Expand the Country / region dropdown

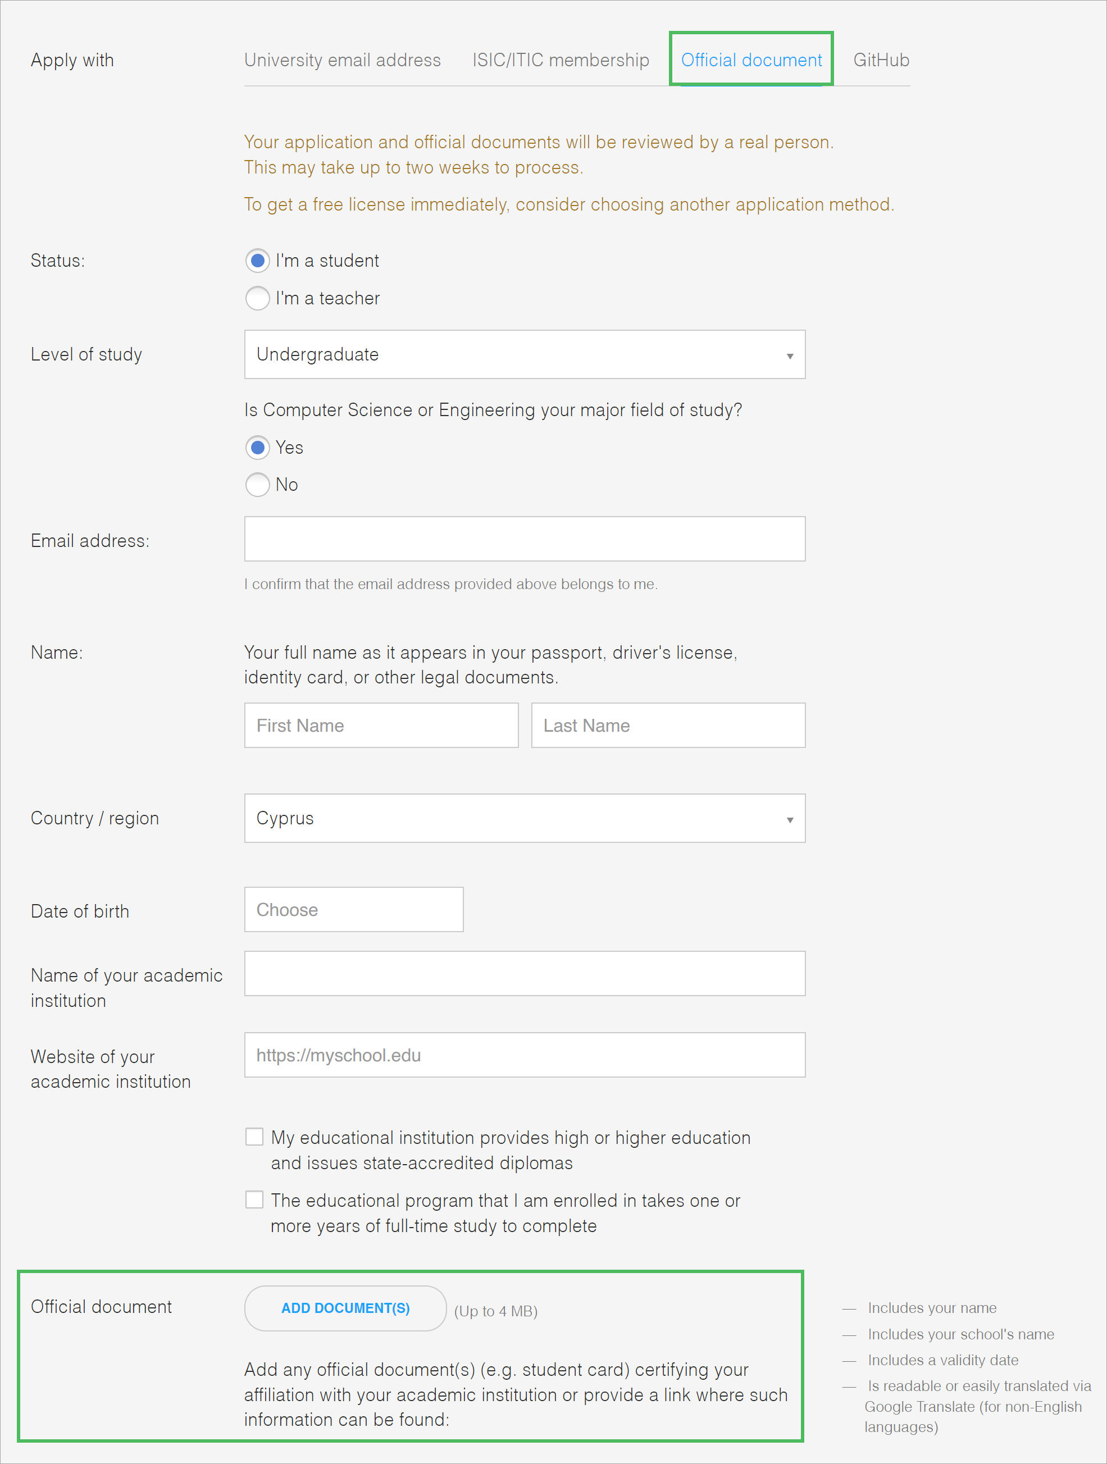click(x=523, y=819)
